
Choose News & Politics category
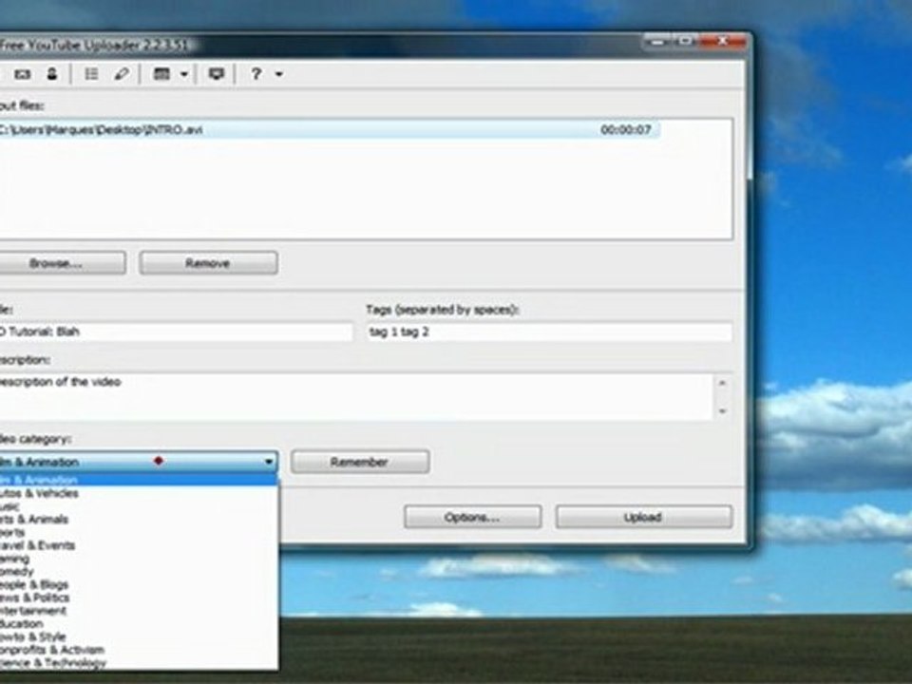click(x=139, y=598)
